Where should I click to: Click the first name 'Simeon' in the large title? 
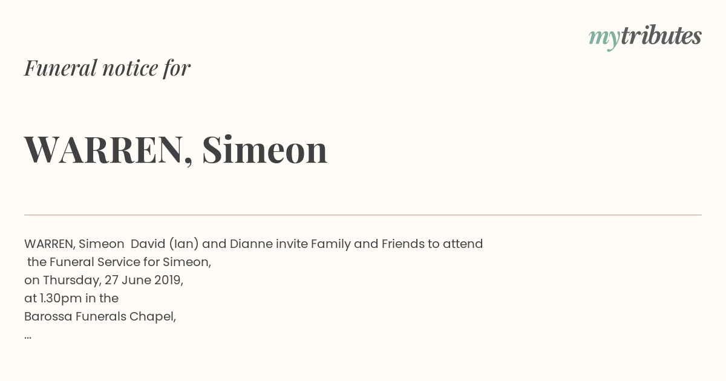(x=265, y=149)
